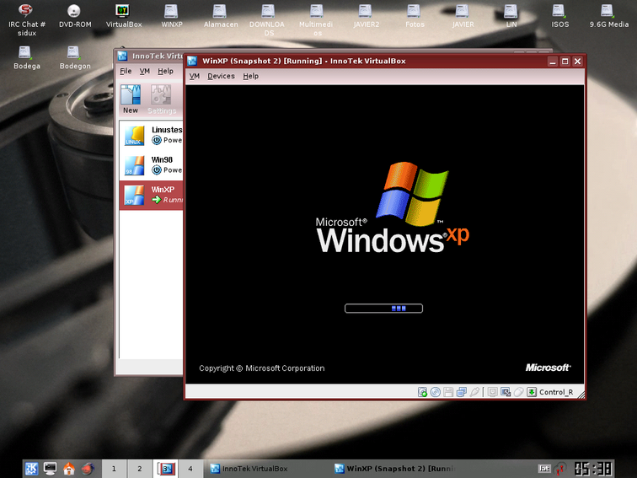
Task: Click the 05:38 panel clock
Action: (x=592, y=469)
